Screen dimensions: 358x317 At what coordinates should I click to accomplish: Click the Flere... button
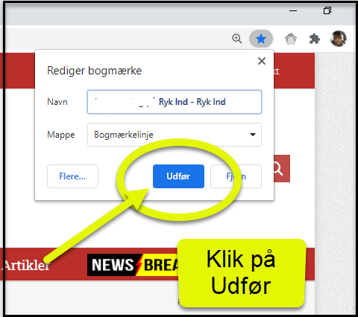coord(72,176)
